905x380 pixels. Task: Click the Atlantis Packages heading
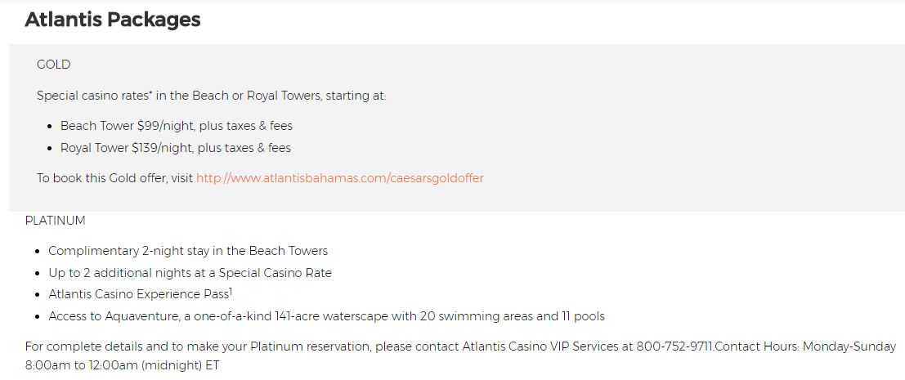(x=113, y=20)
